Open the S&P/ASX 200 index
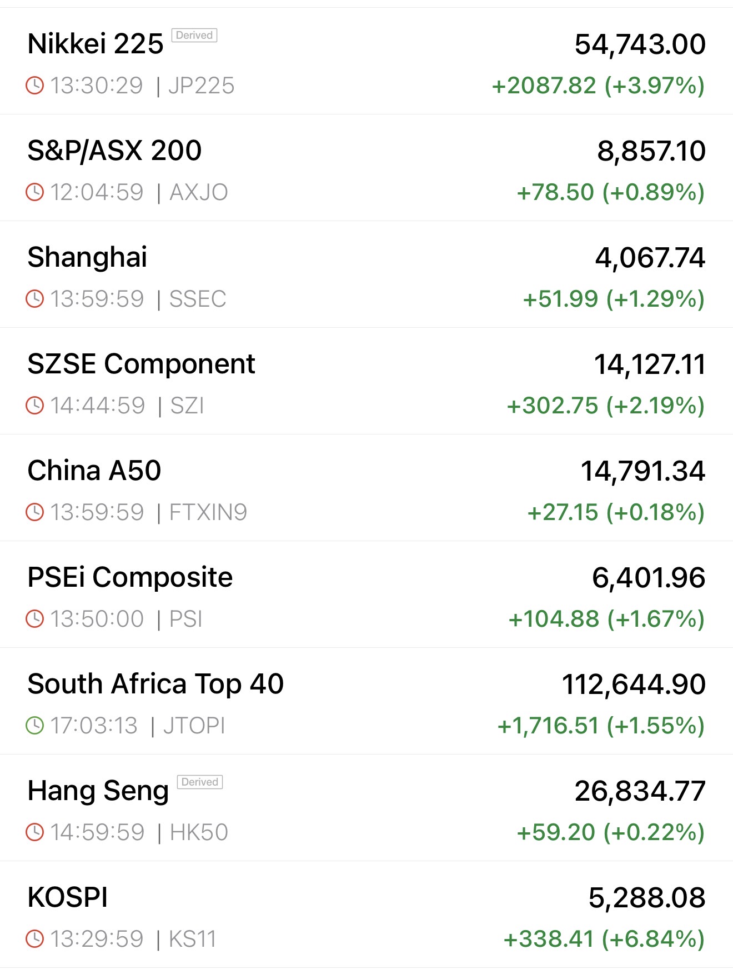Image resolution: width=733 pixels, height=974 pixels. pos(114,151)
